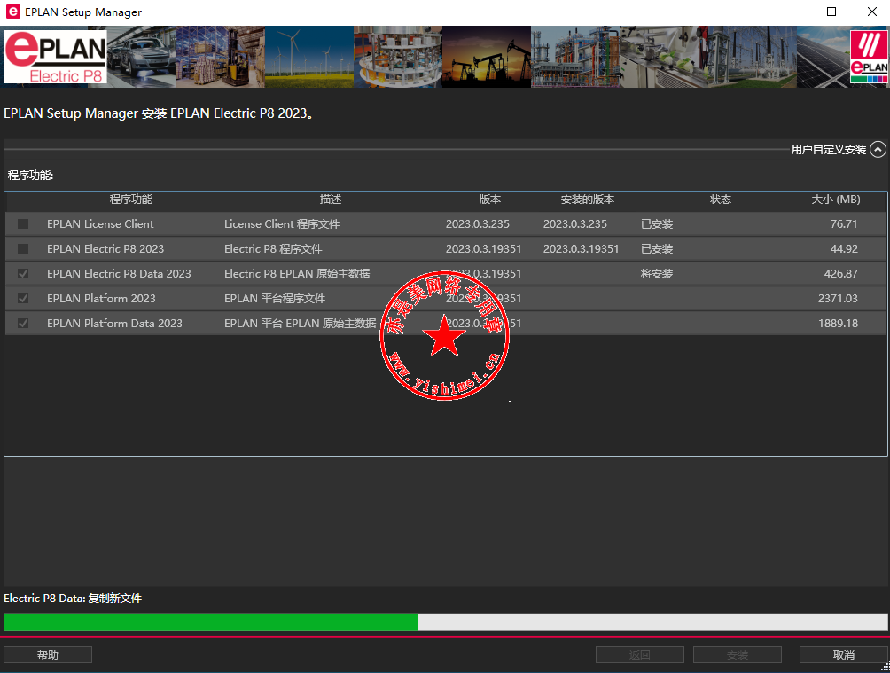Image resolution: width=890 pixels, height=673 pixels.
Task: Toggle EPLAN Platform Data 2023 checkbox
Action: (23, 323)
